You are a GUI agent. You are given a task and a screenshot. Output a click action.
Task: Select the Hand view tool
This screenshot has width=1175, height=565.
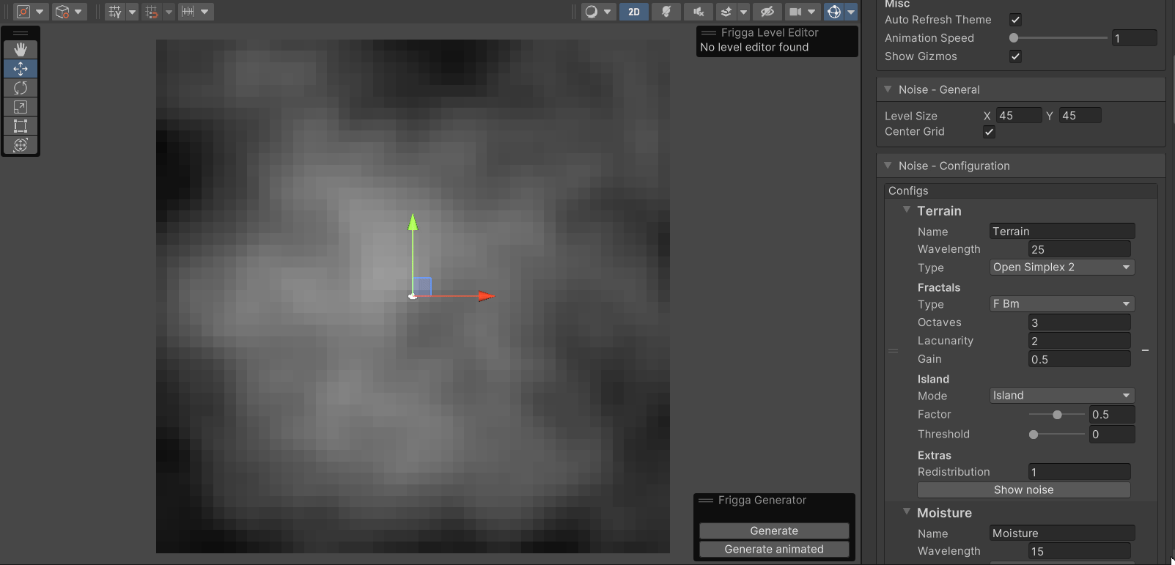coord(21,49)
